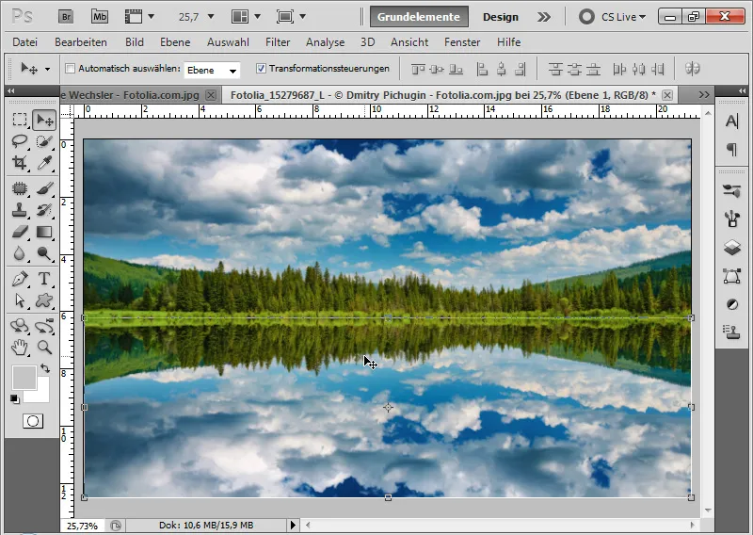Switch to Grundelemente workspace
Viewport: 753px width, 535px height.
click(x=418, y=17)
